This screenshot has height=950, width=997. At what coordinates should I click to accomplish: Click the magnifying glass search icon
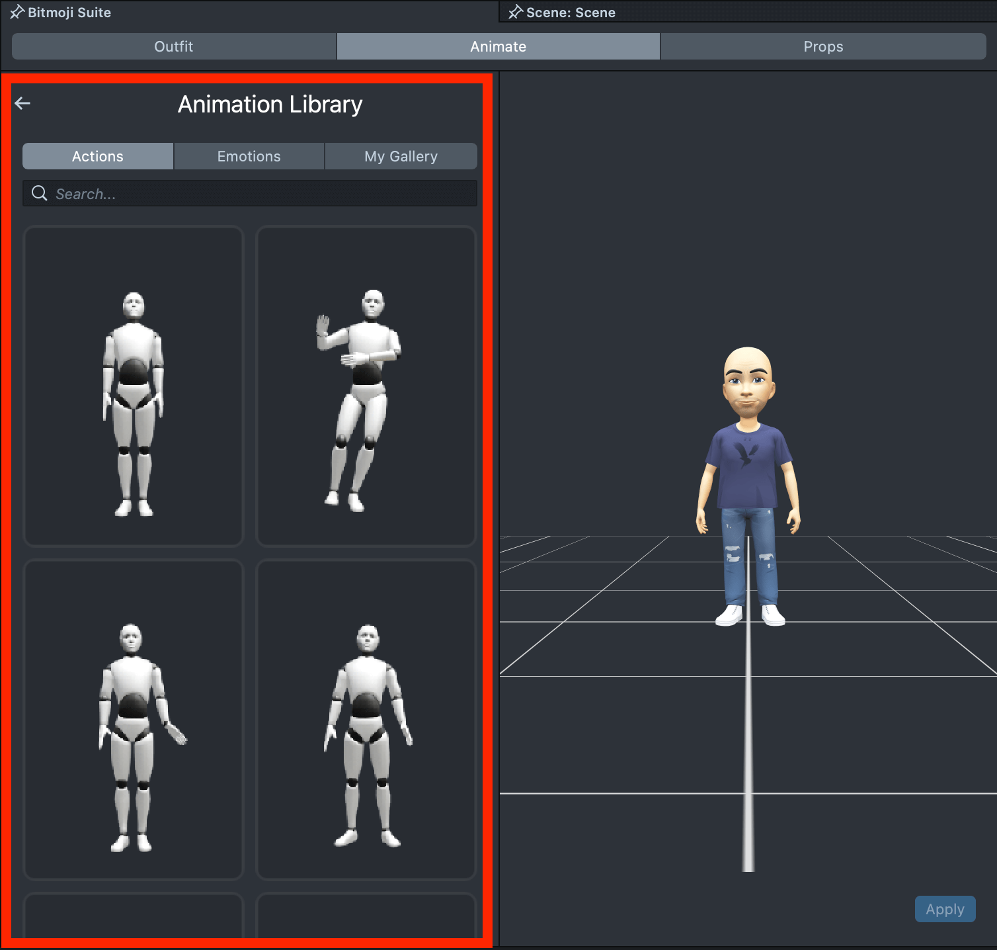[40, 193]
